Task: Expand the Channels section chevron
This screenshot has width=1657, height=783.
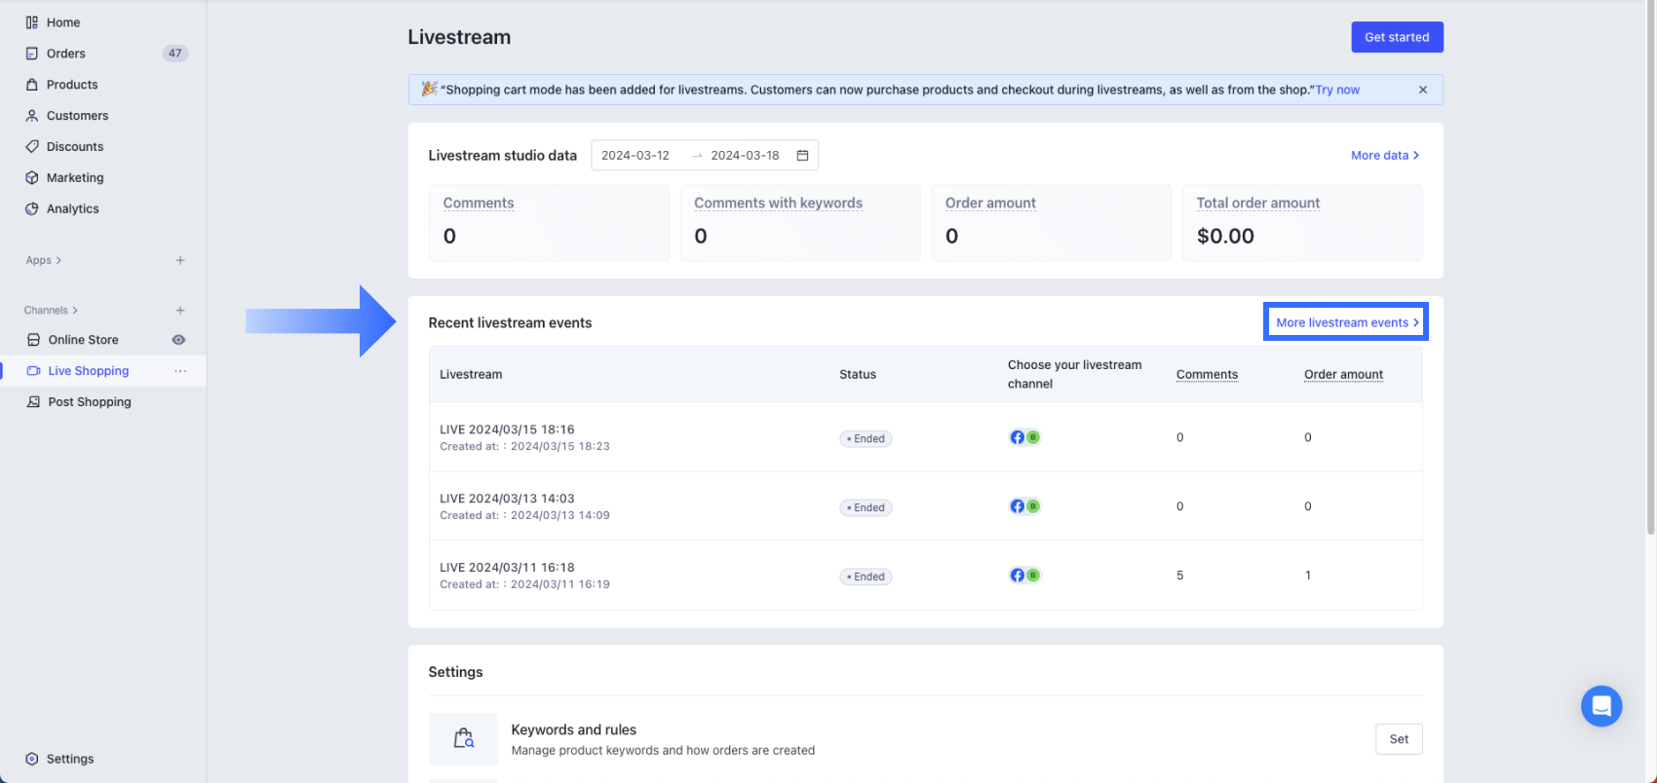Action: [75, 311]
